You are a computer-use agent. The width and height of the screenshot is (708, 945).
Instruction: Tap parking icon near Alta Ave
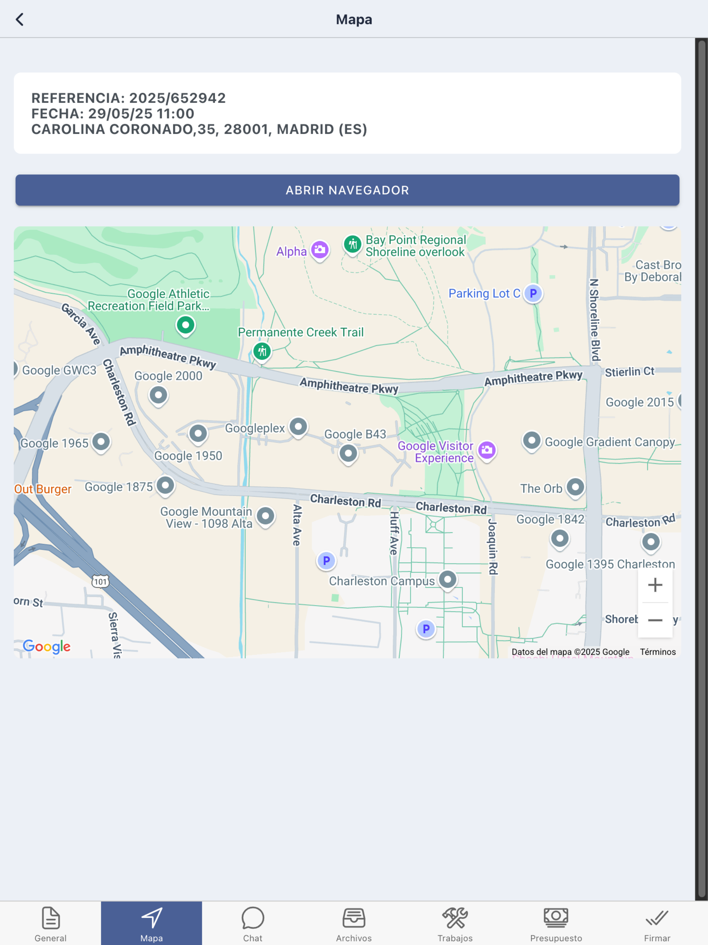tap(327, 561)
